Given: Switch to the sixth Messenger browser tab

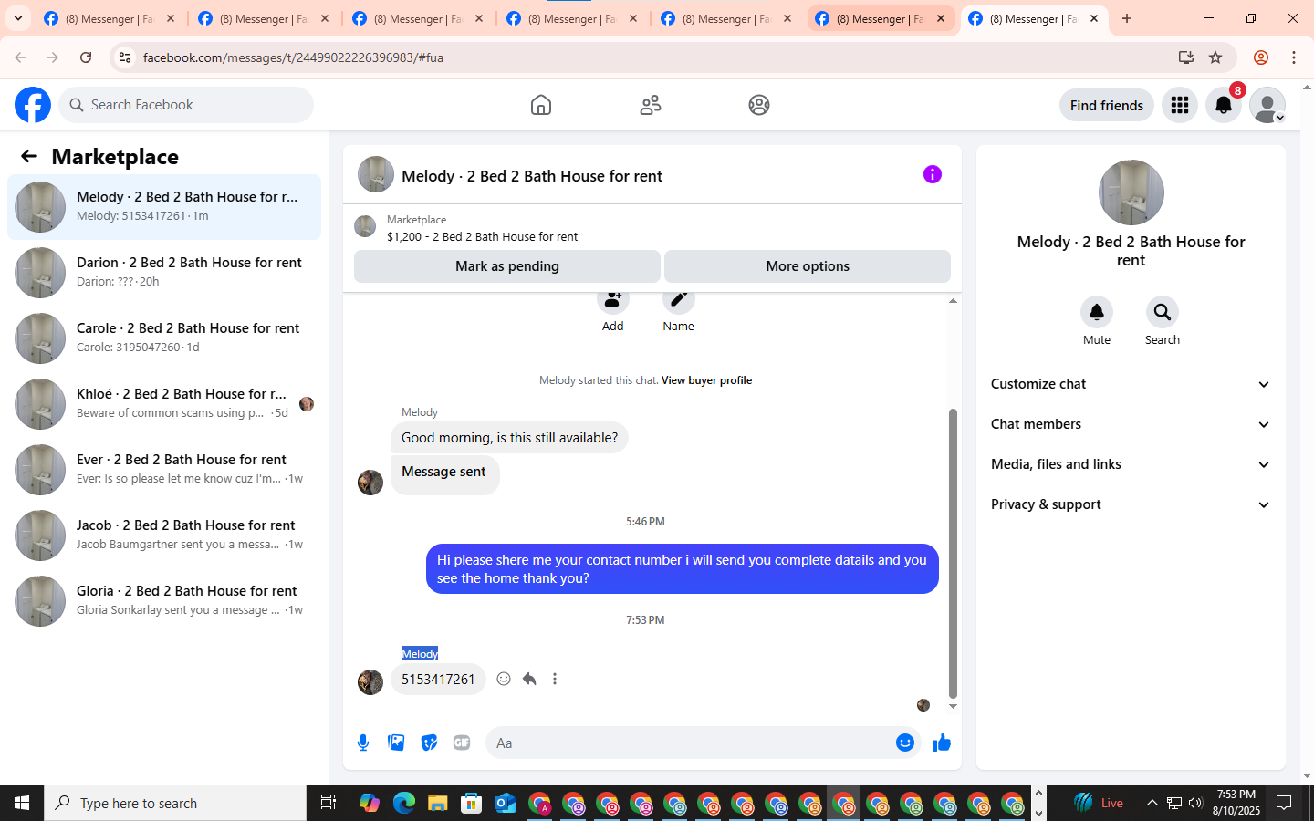Looking at the screenshot, I should pyautogui.click(x=881, y=18).
